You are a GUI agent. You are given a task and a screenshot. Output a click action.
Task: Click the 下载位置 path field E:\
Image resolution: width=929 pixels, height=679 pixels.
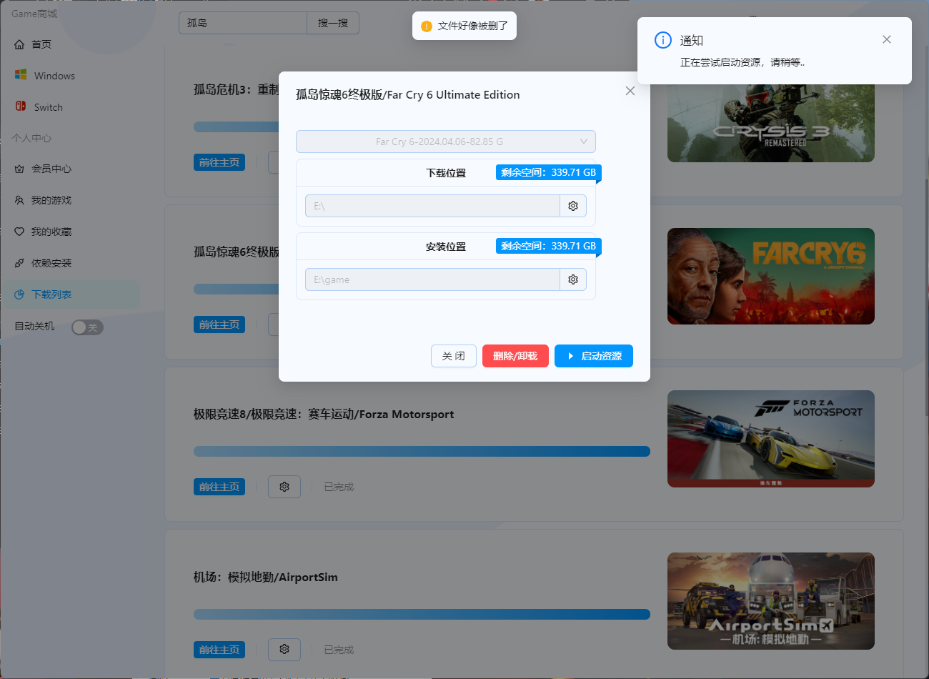point(433,206)
